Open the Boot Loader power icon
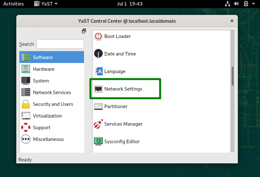 click(98, 36)
